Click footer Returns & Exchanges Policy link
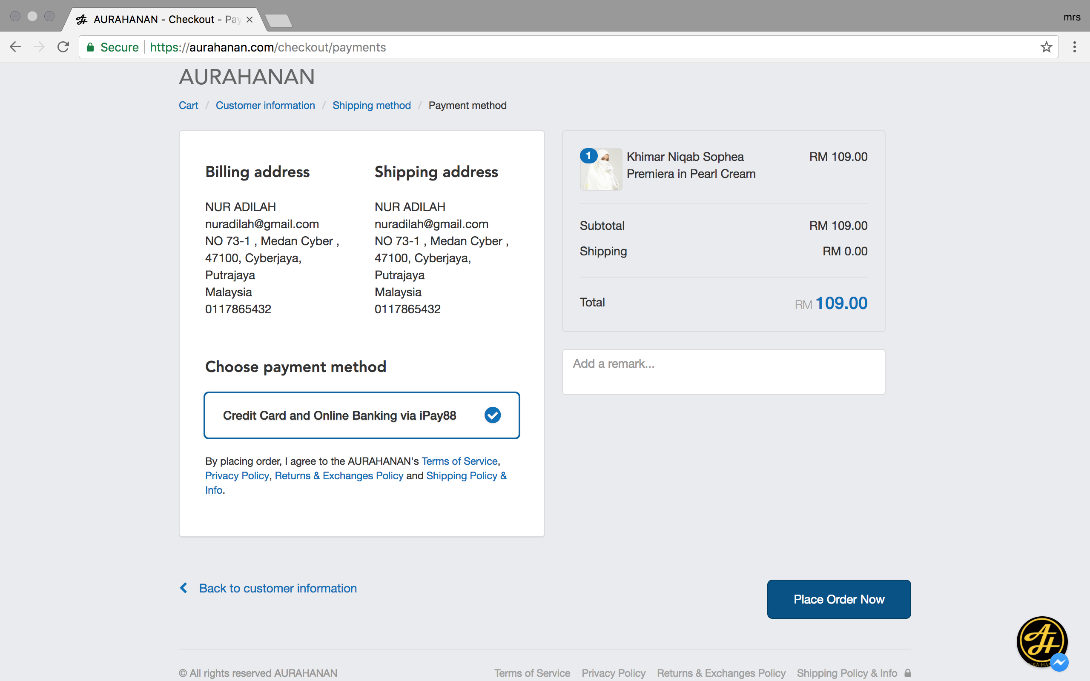The height and width of the screenshot is (681, 1090). coord(721,673)
